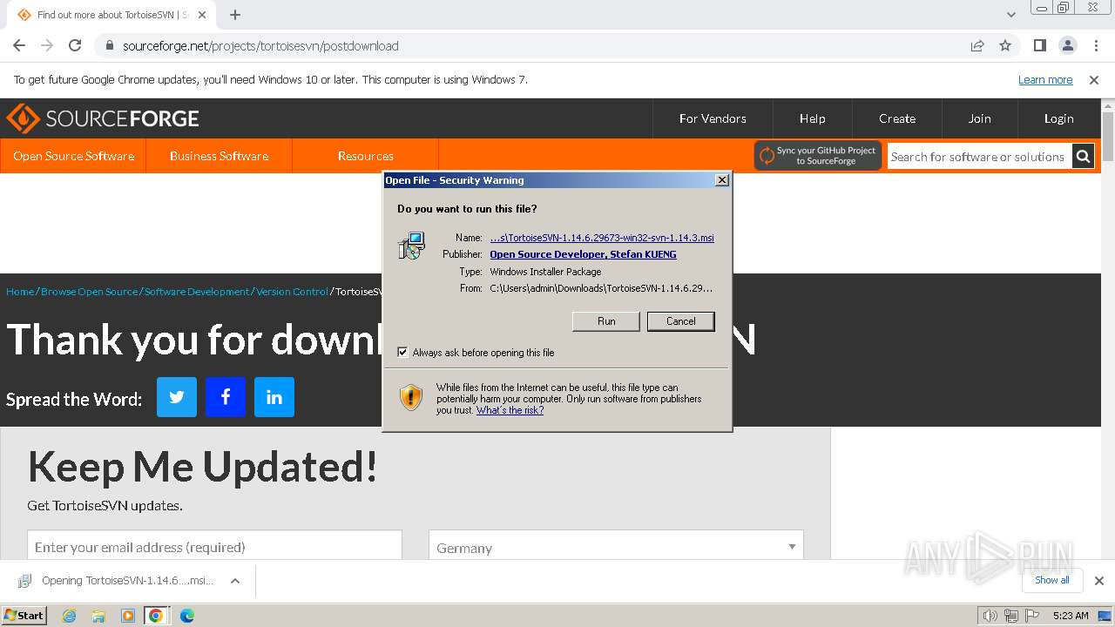Open Microsoft Edge from the taskbar

coord(187,616)
